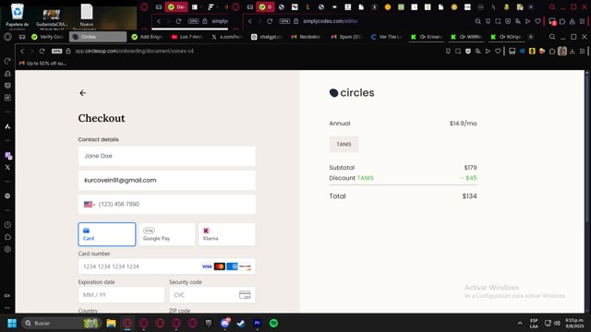Image resolution: width=591 pixels, height=332 pixels.
Task: Switch to the Circles tab
Action: click(x=98, y=37)
